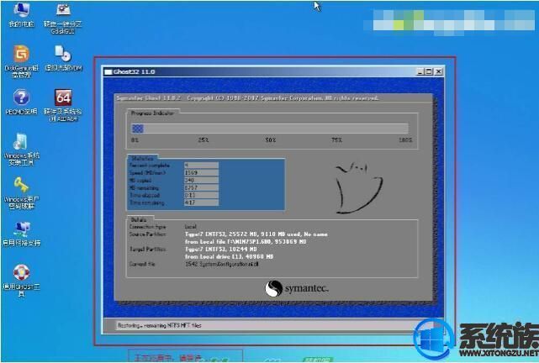Click the Restoring status bar message
Image resolution: width=539 pixels, height=363 pixels.
159,325
